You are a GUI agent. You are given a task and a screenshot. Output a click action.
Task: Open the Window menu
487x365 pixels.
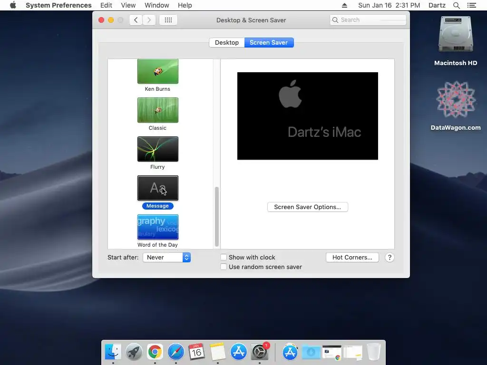click(157, 5)
